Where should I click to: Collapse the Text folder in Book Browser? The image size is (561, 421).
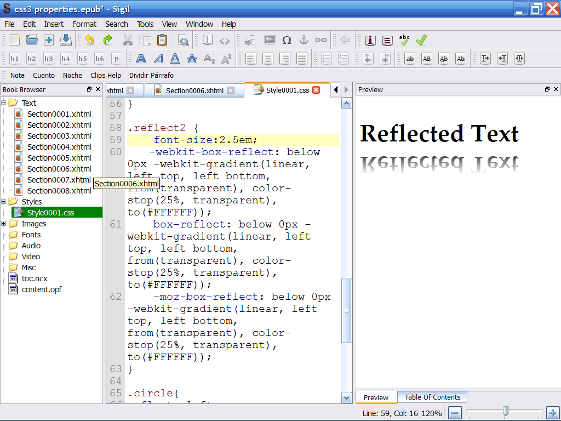[x=4, y=103]
